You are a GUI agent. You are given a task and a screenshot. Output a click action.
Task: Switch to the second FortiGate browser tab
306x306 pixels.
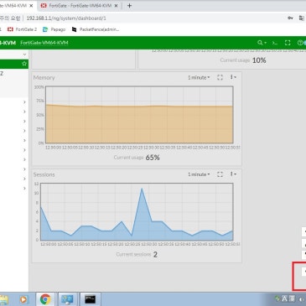click(x=80, y=6)
